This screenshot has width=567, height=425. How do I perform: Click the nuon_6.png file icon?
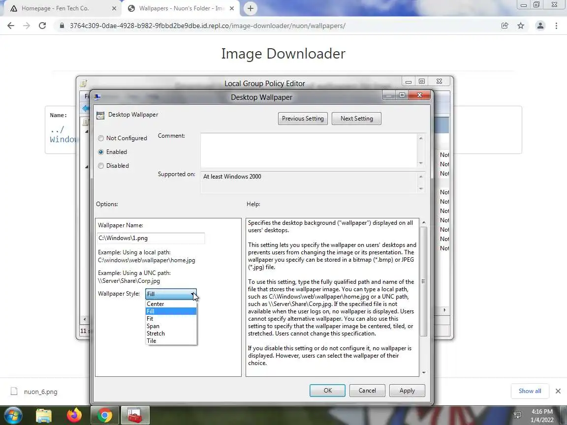coord(14,392)
